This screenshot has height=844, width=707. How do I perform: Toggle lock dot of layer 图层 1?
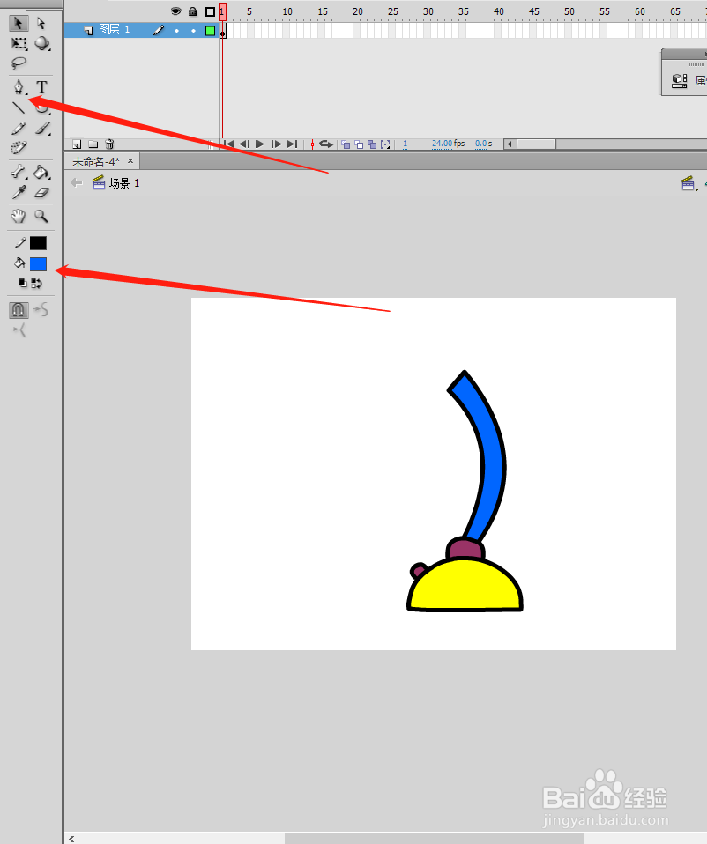click(x=193, y=31)
